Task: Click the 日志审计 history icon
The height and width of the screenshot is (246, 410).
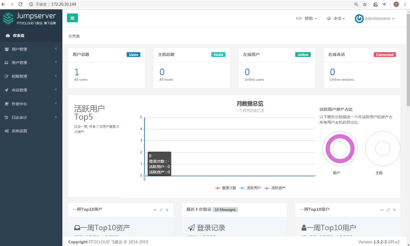Action: 6,117
